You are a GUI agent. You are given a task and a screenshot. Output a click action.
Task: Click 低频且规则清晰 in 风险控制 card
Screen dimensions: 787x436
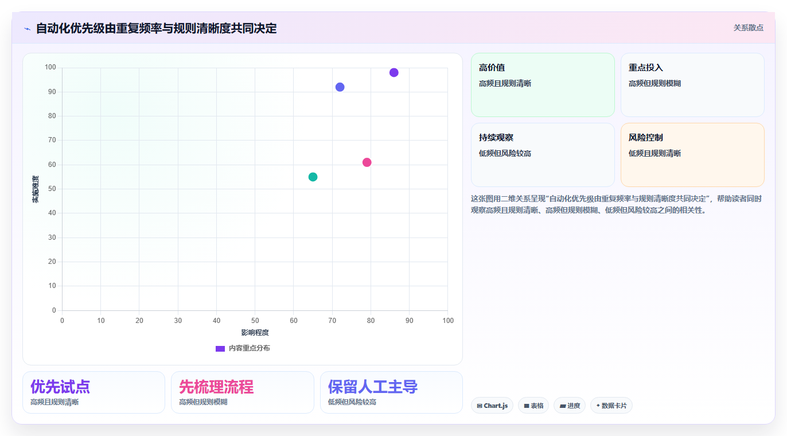coord(654,153)
